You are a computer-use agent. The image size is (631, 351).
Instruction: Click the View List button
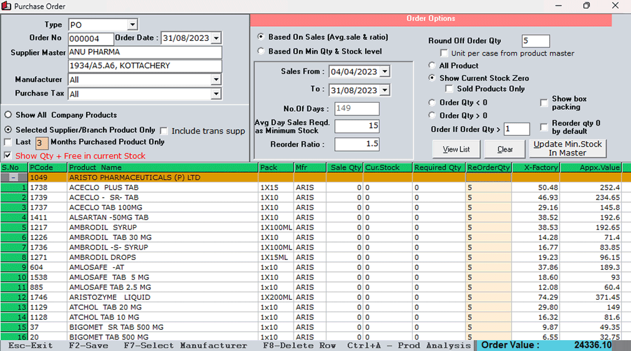[x=456, y=149]
